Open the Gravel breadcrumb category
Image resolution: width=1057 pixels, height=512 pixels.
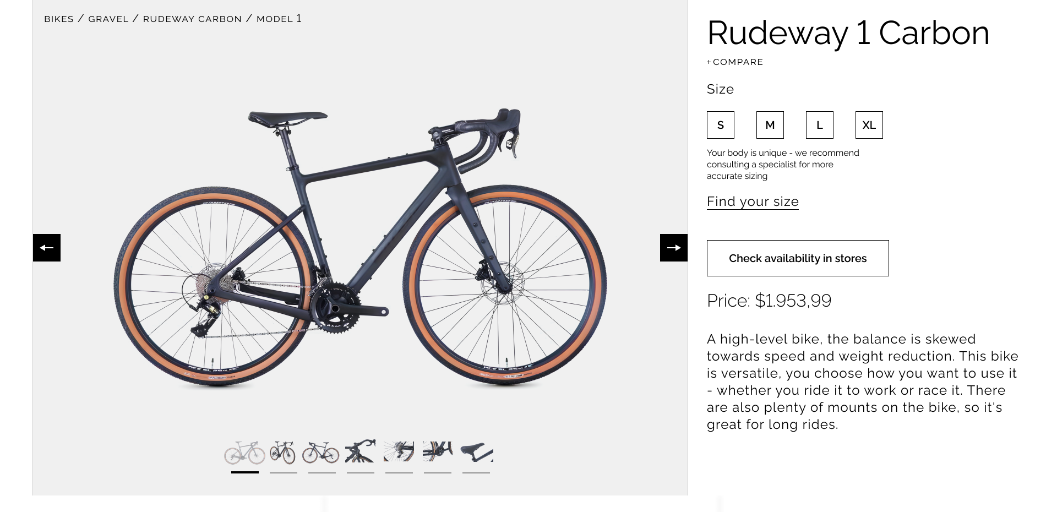pos(108,19)
